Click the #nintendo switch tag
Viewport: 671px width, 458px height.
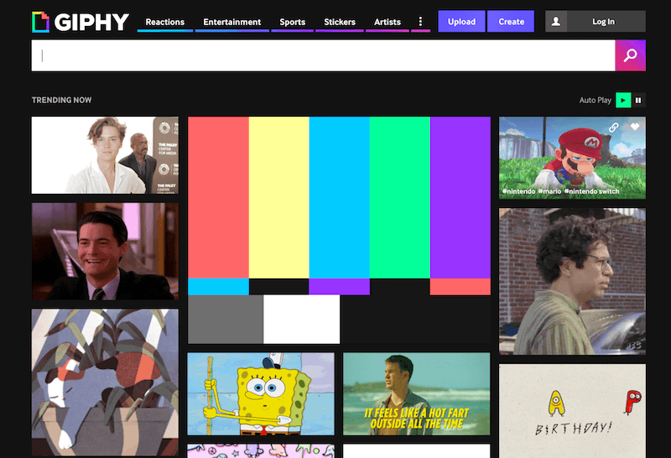[x=591, y=191]
